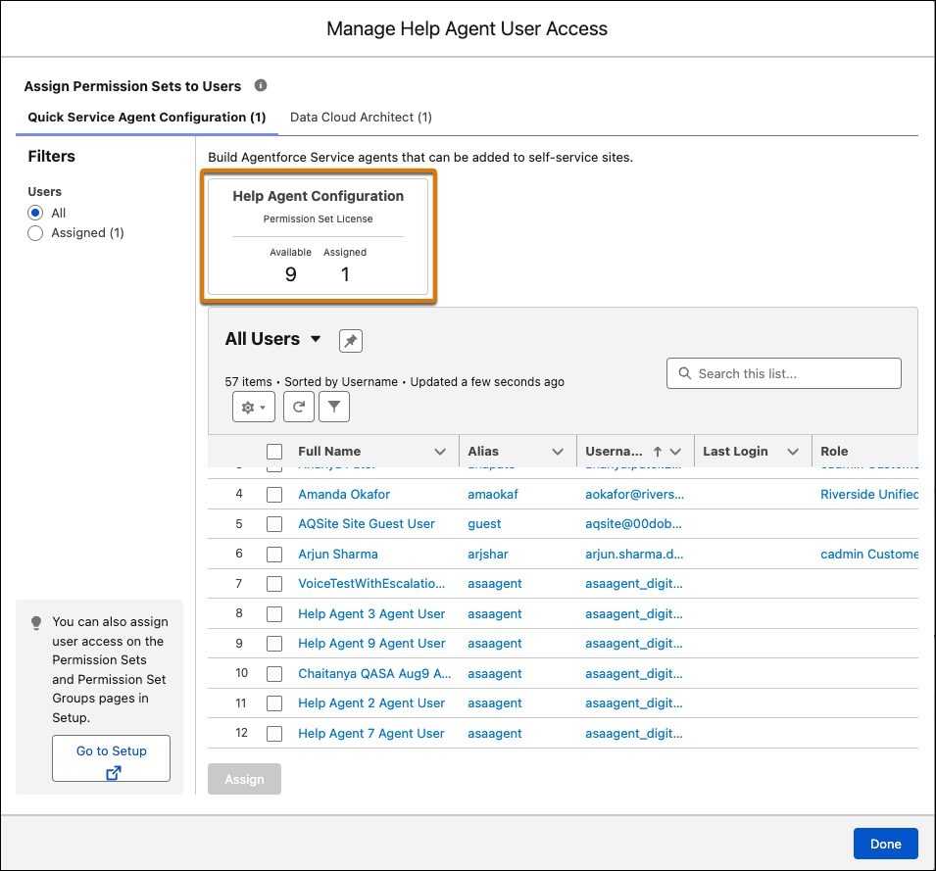Image resolution: width=936 pixels, height=871 pixels.
Task: Check the box for Arjun Sharma
Action: point(274,555)
